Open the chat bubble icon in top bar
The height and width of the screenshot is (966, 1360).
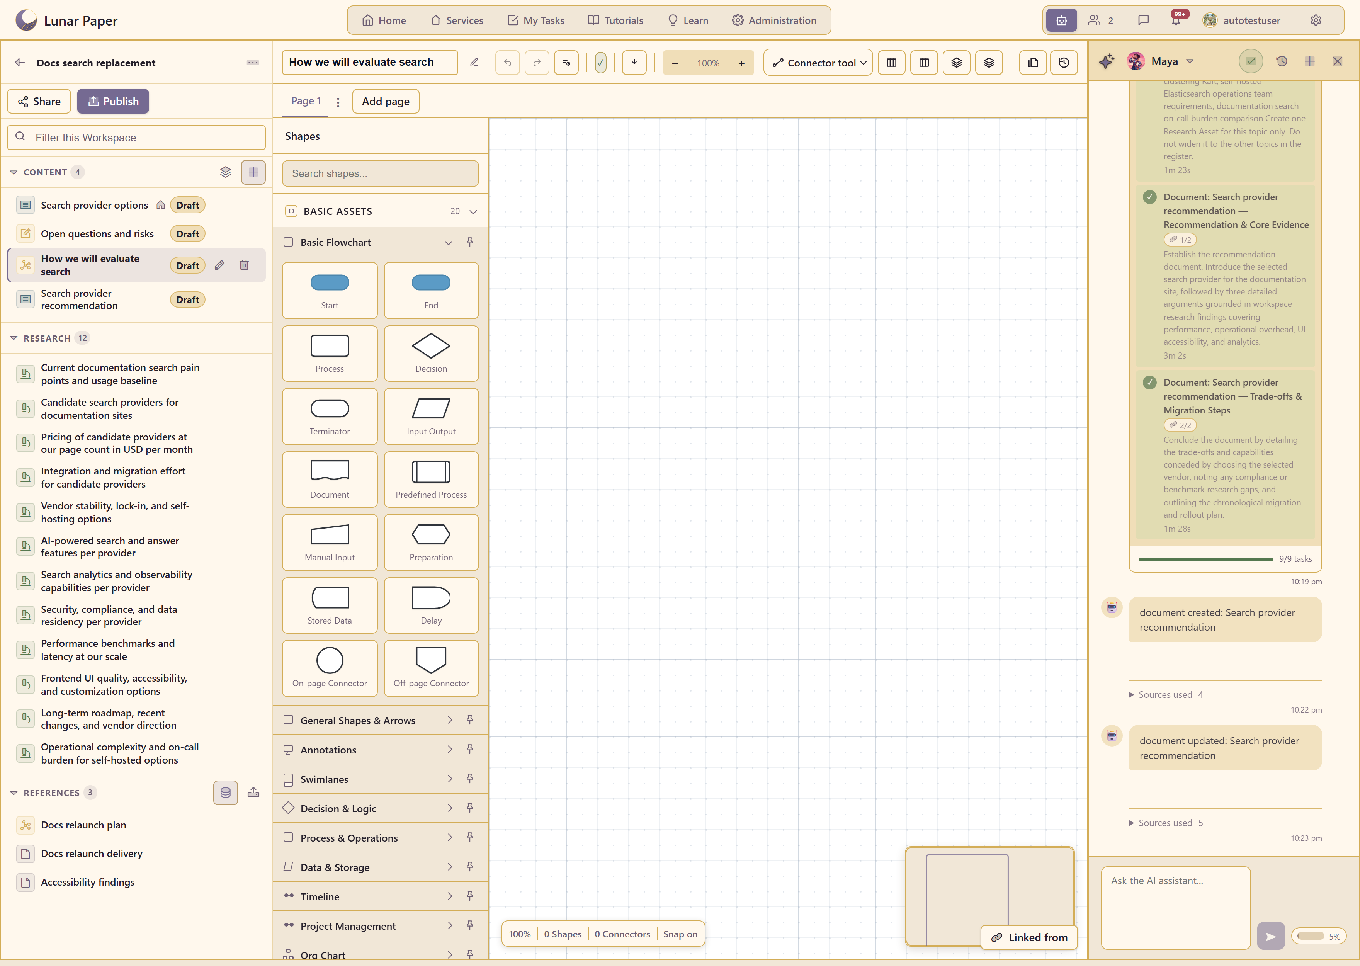click(1143, 20)
